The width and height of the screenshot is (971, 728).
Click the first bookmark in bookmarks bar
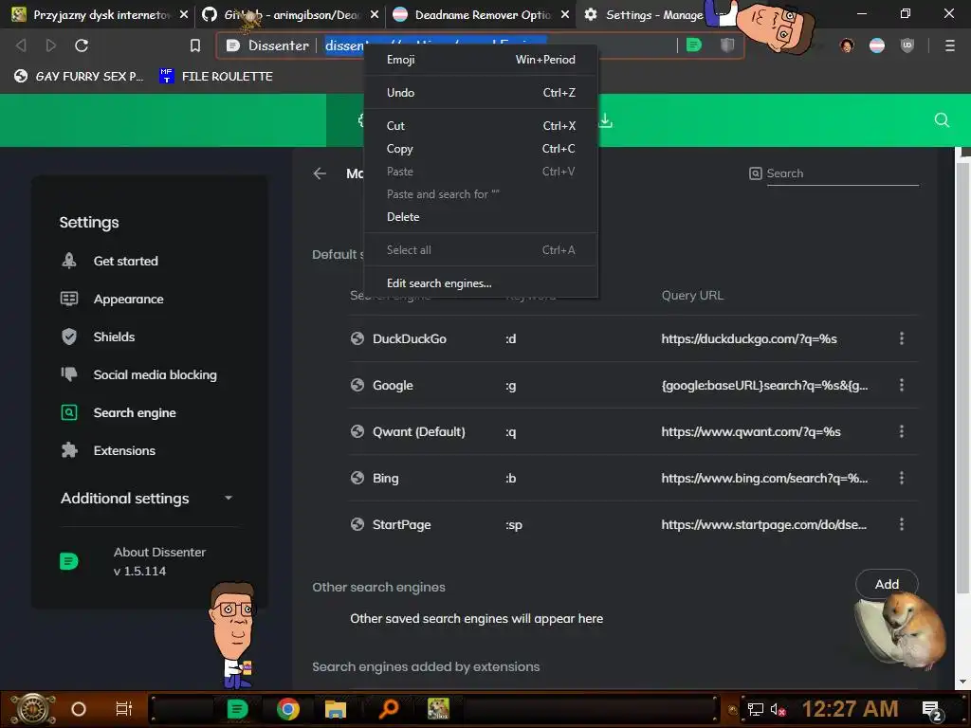pos(79,76)
